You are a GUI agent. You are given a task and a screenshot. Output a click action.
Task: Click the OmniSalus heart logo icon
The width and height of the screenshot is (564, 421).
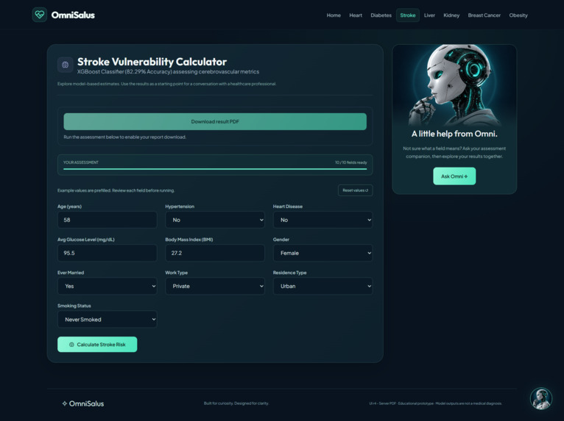(x=40, y=15)
